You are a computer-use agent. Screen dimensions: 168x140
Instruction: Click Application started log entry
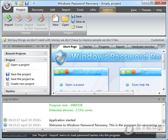[62, 120]
